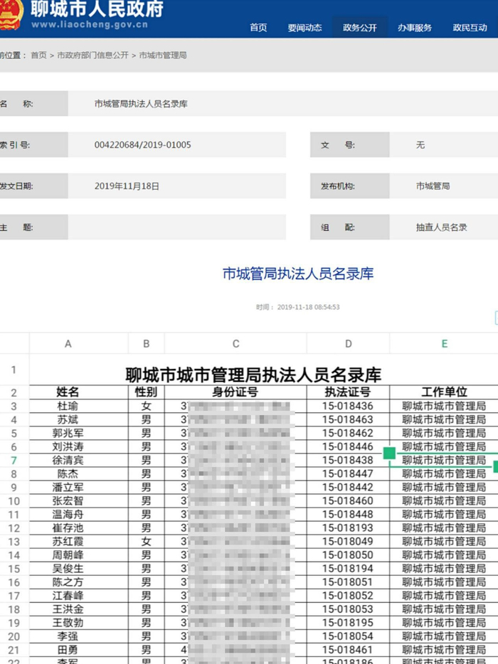
Task: Open the 要闻动态 navigation tab
Action: pyautogui.click(x=304, y=28)
